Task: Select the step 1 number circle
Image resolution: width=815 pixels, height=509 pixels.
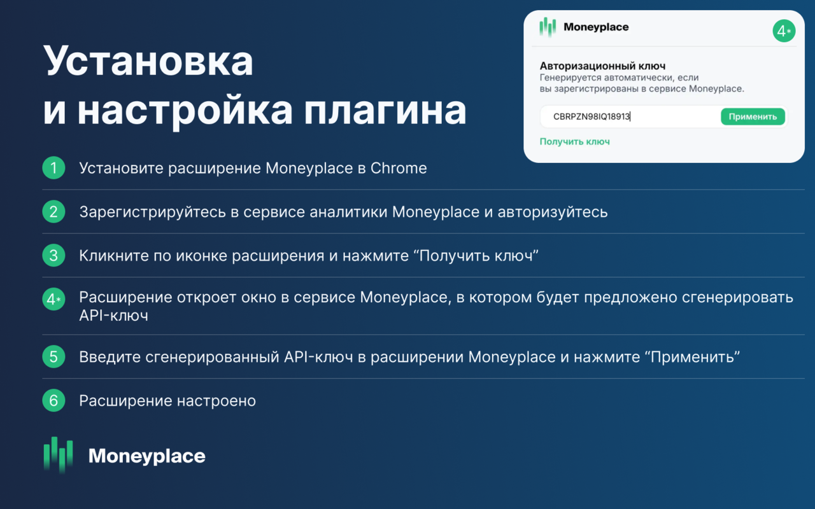Action: 54,168
